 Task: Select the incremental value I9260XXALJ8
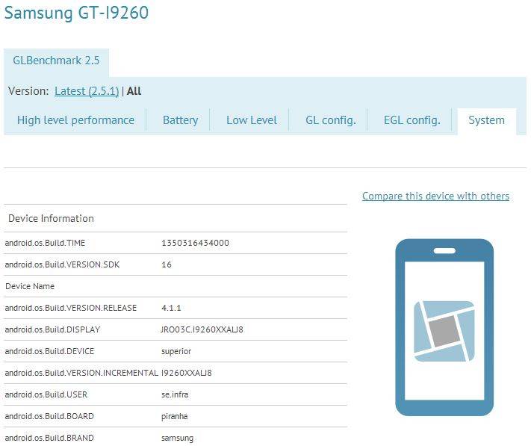[x=186, y=373]
